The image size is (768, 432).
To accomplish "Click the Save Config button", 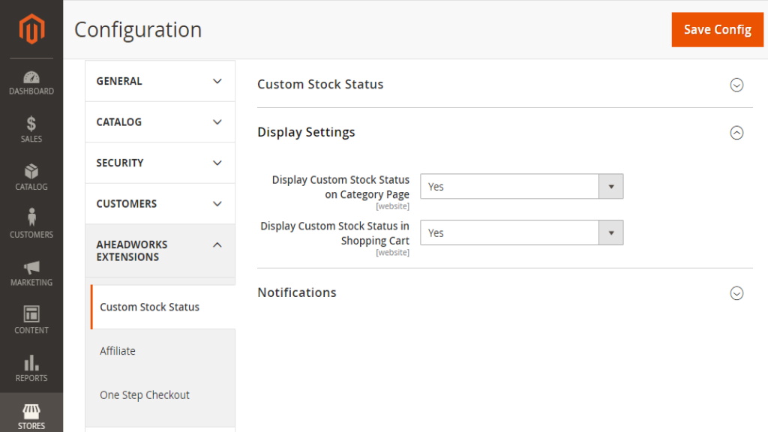I will [717, 30].
